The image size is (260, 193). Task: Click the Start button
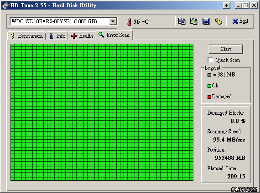click(226, 49)
